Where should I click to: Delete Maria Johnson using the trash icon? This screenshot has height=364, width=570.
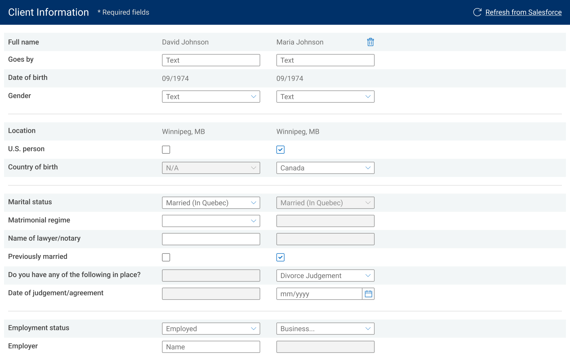coord(370,42)
